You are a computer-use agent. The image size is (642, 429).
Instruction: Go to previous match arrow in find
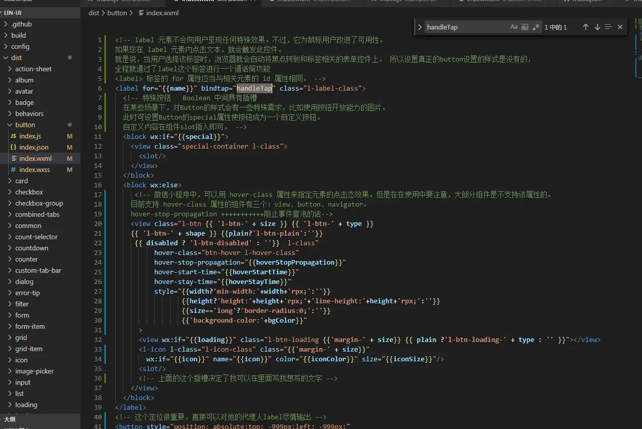[585, 27]
